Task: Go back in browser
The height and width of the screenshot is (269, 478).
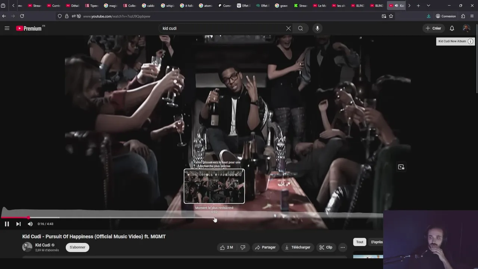Action: 4,16
